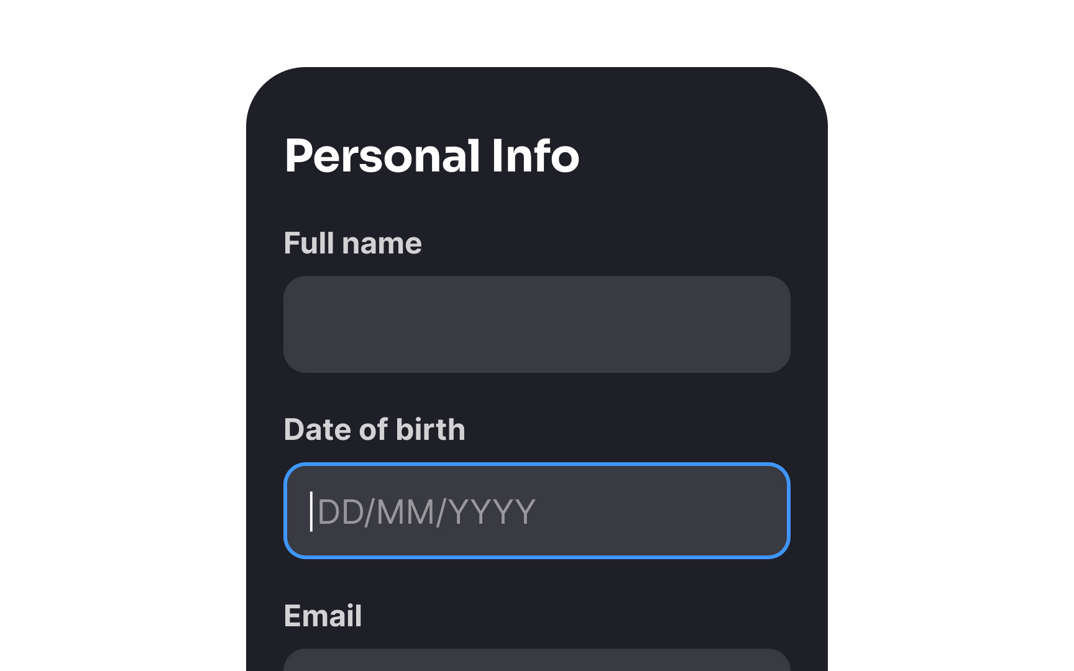
Task: Click the DD/MM/YYYY placeholder text
Action: point(426,512)
